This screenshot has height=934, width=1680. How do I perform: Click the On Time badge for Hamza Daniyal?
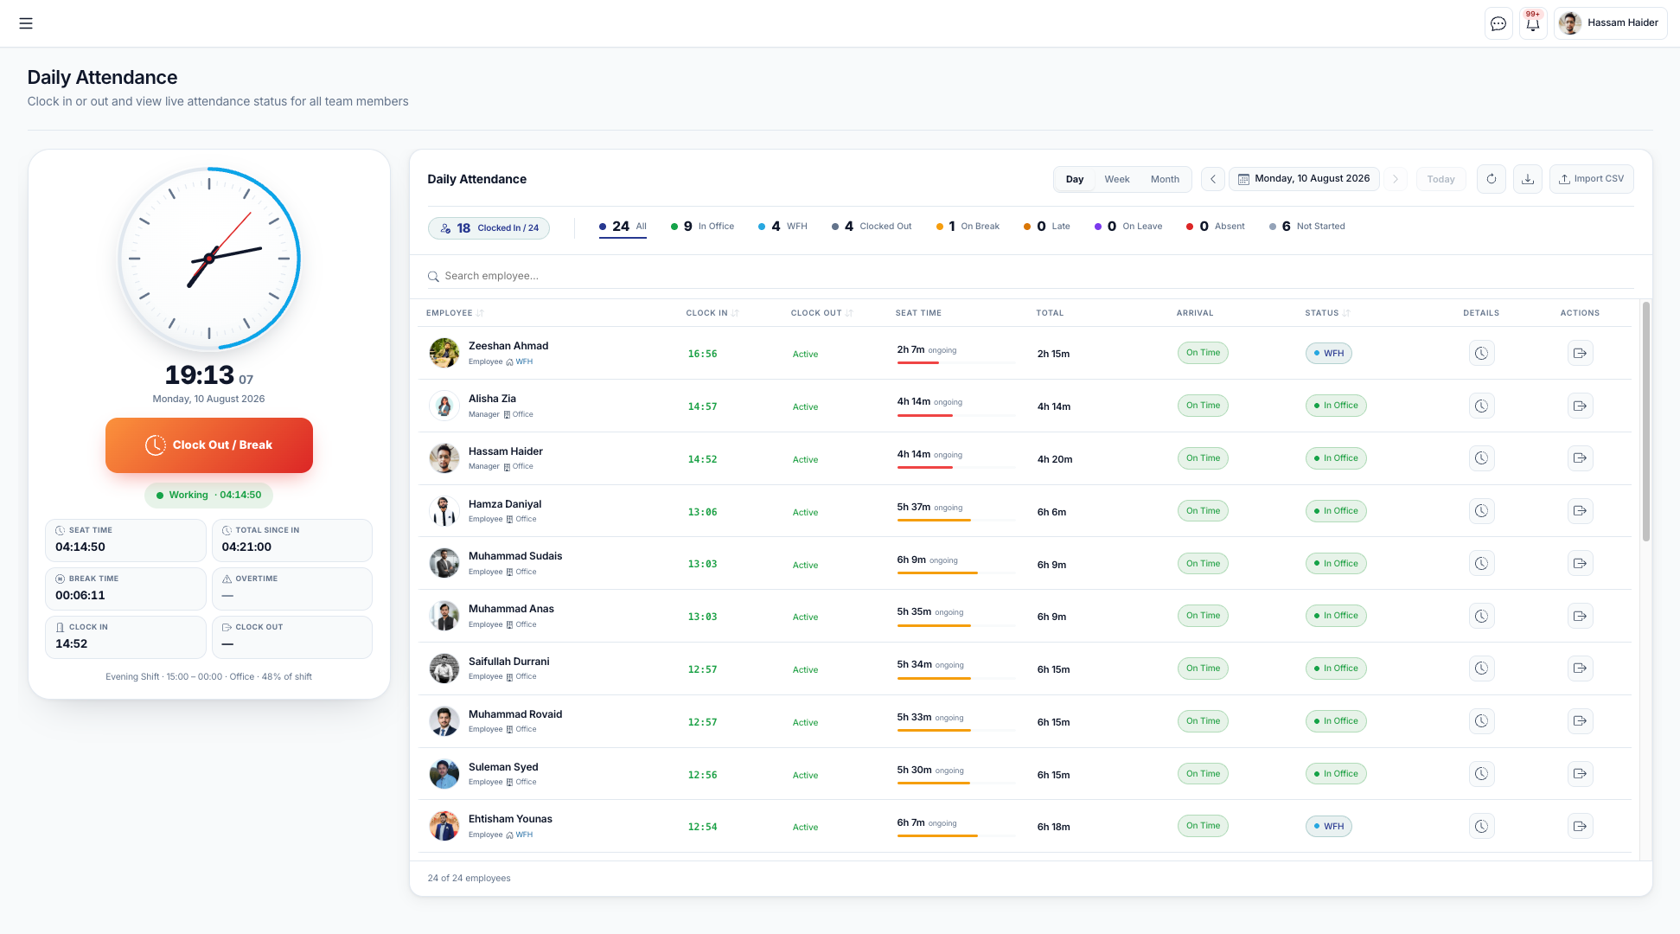click(1203, 511)
